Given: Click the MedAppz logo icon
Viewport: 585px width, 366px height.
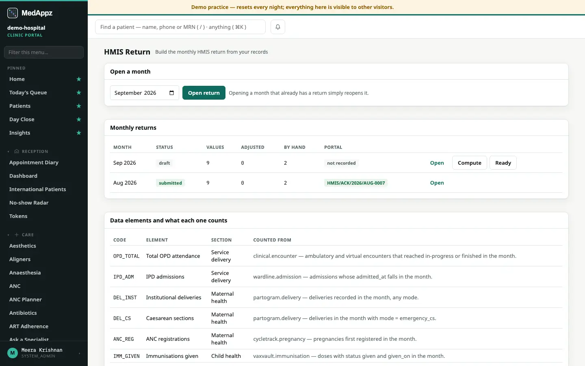Looking at the screenshot, I should click(x=13, y=13).
